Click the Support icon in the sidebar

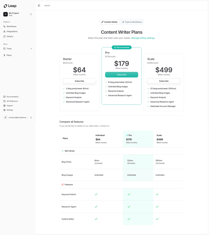coord(4,105)
